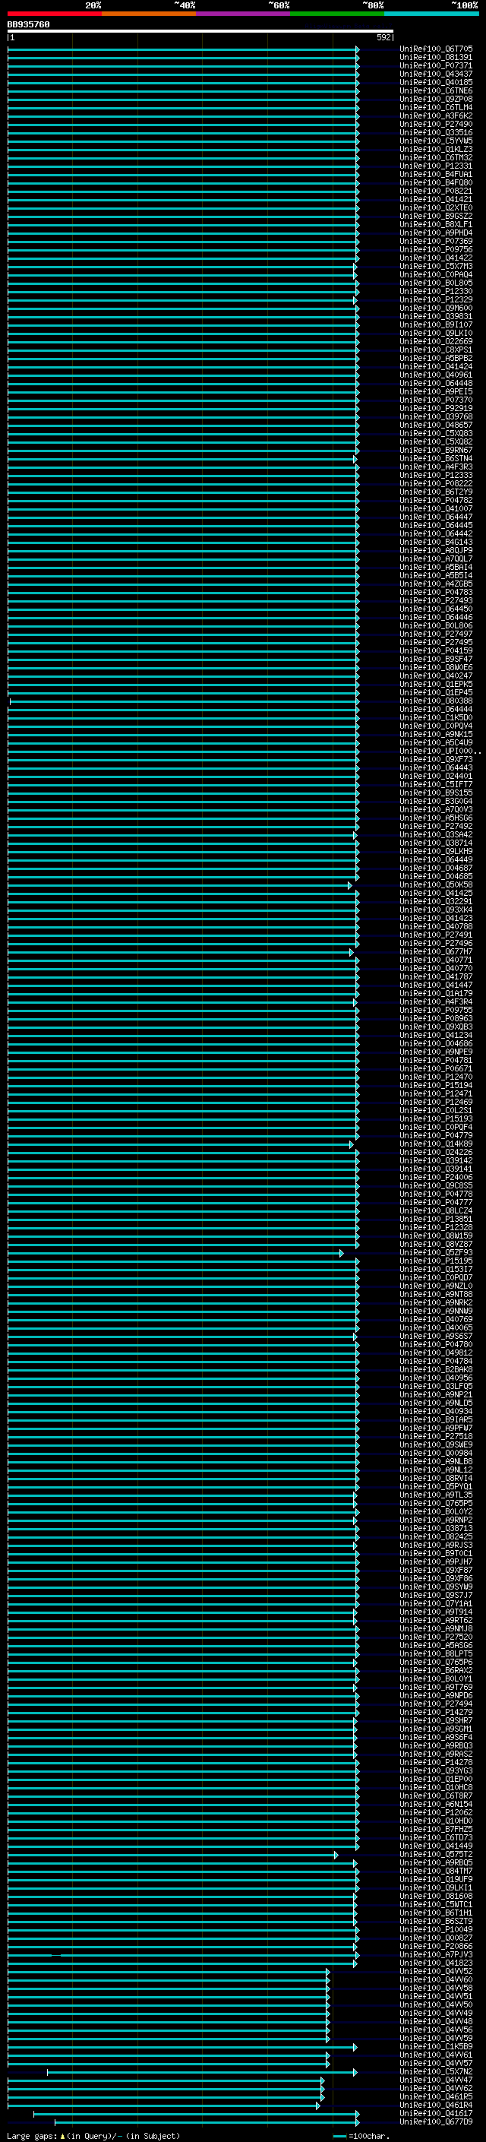Click the purple ~60% identity legend segment

click(x=242, y=14)
